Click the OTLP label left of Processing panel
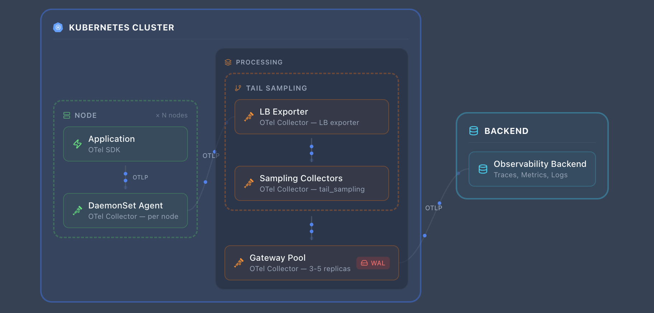654x313 pixels. click(x=211, y=156)
